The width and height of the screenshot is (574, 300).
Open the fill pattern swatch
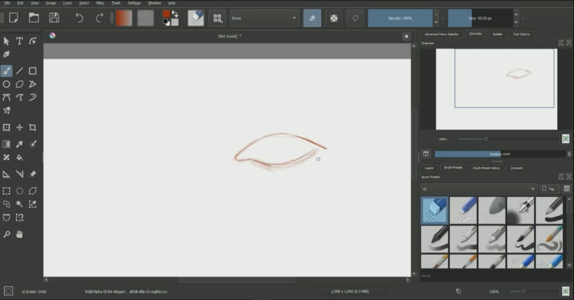coord(146,18)
